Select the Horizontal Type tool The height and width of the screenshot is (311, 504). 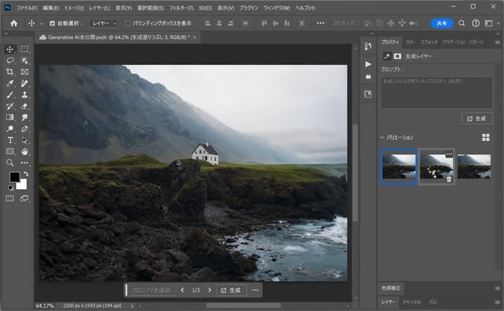point(10,140)
